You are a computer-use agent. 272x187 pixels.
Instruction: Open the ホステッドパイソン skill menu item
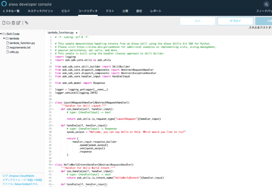[40, 11]
